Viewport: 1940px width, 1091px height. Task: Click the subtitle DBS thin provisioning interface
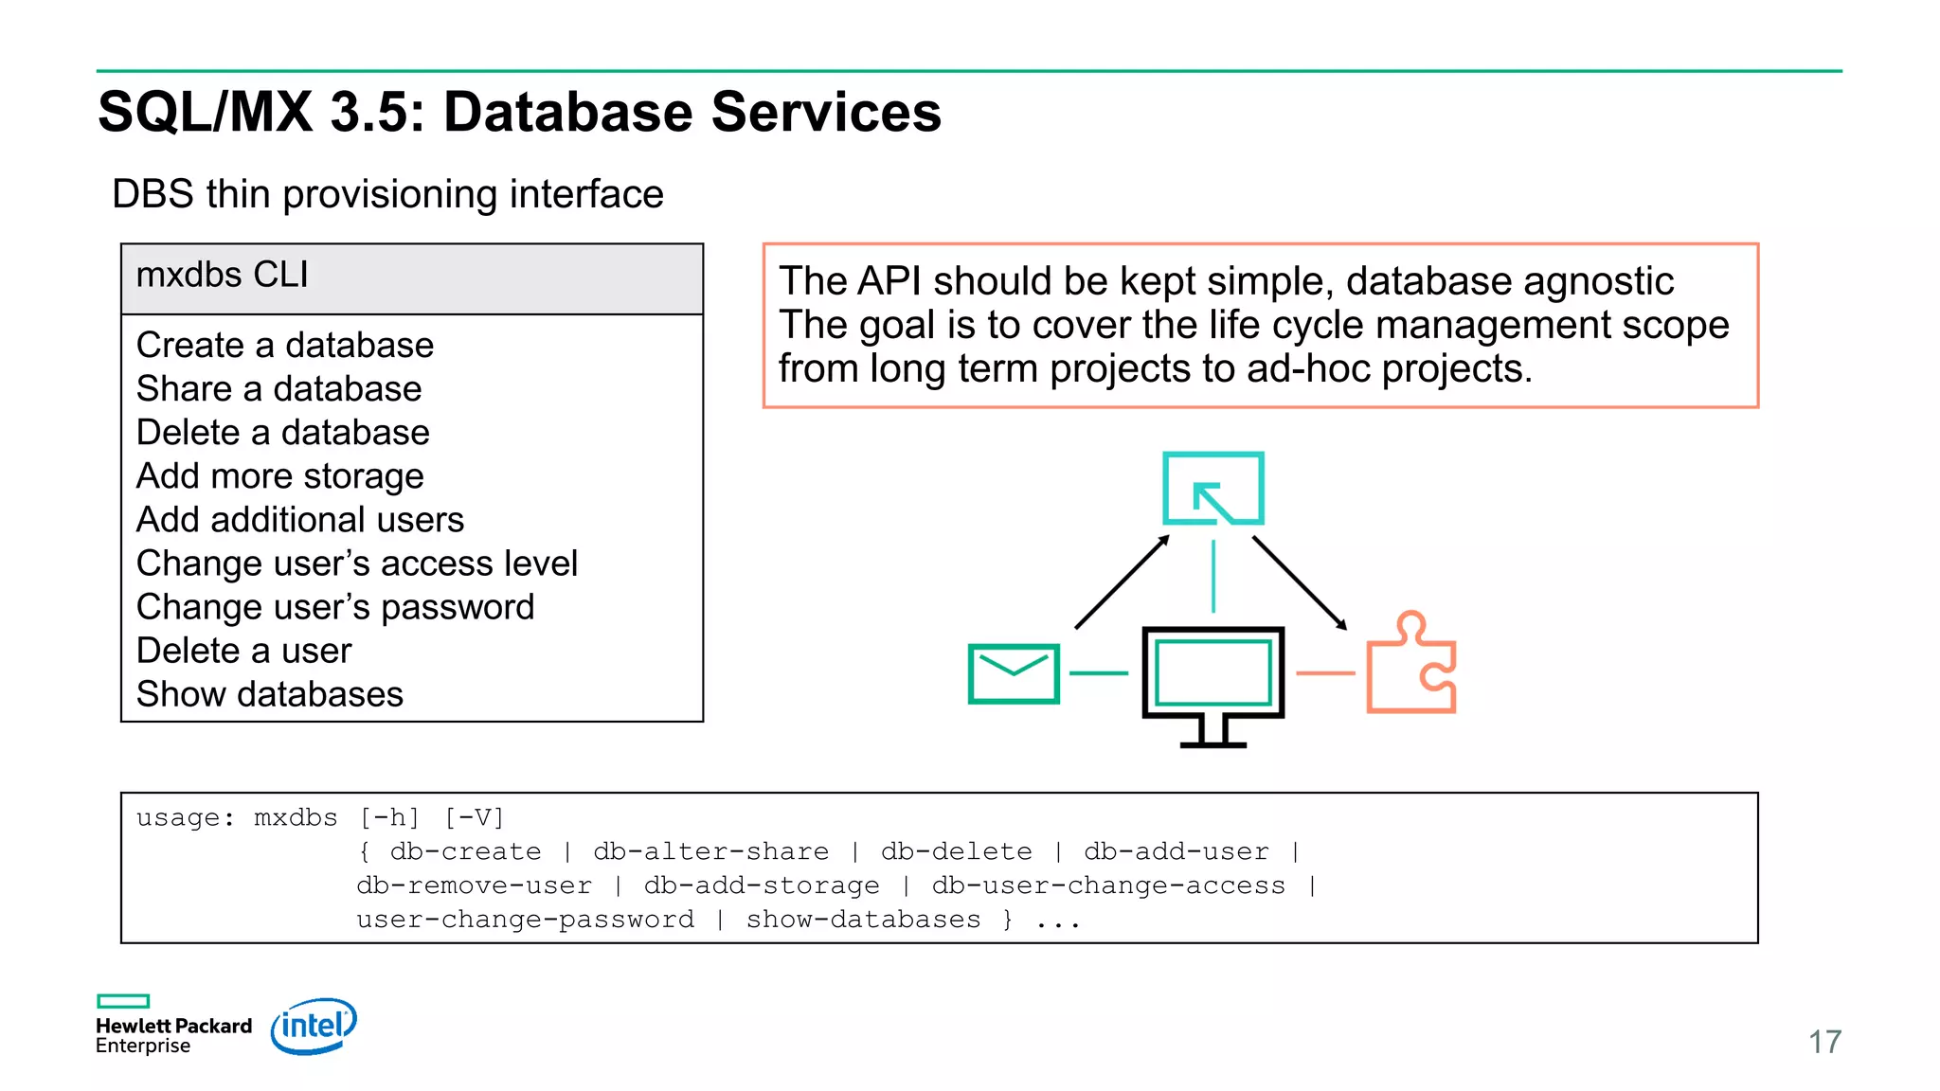(387, 194)
